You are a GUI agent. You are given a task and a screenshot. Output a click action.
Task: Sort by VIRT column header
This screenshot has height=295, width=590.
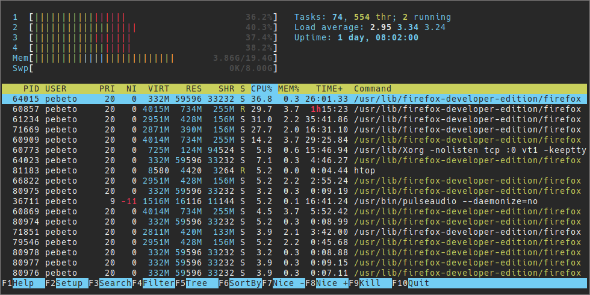(158, 89)
